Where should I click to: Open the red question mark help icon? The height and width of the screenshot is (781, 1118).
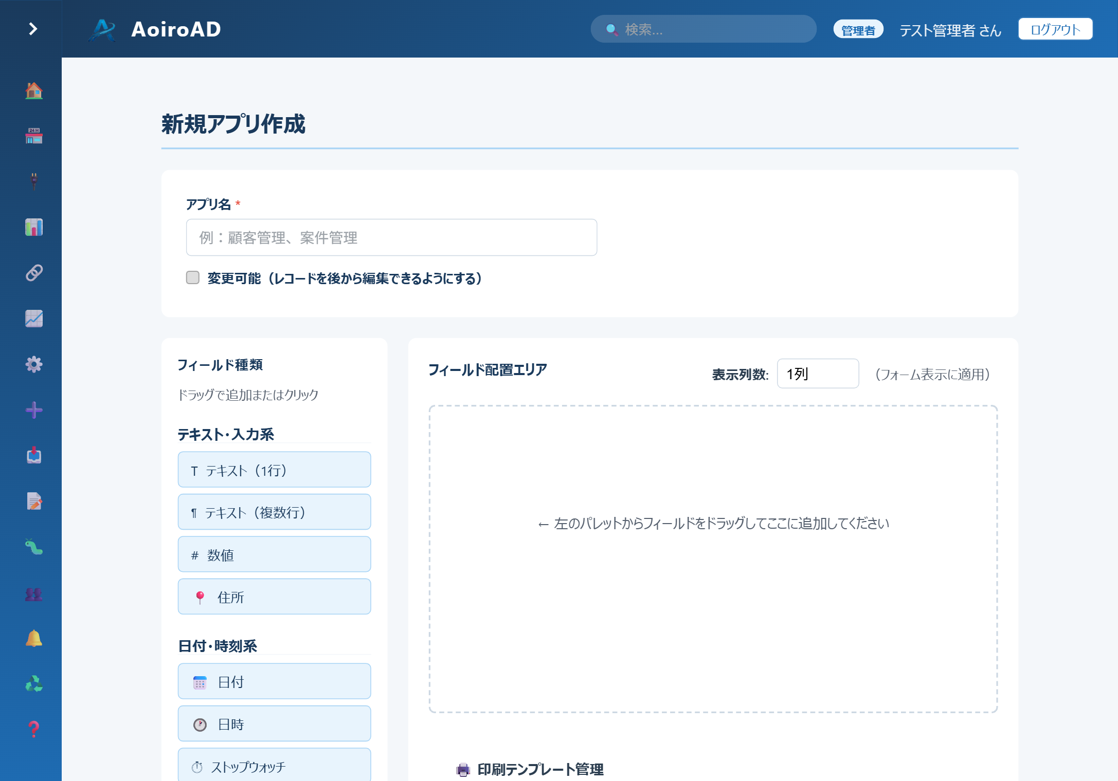click(x=34, y=729)
